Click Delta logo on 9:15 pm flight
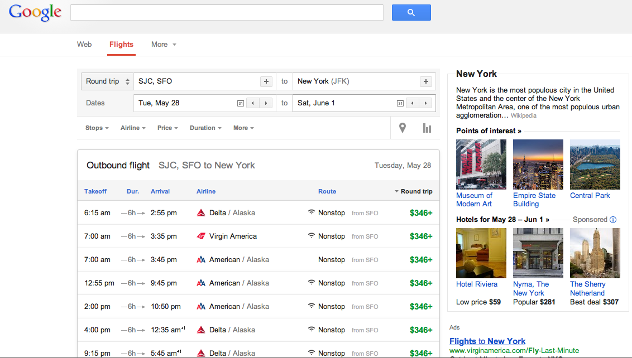 click(x=201, y=353)
